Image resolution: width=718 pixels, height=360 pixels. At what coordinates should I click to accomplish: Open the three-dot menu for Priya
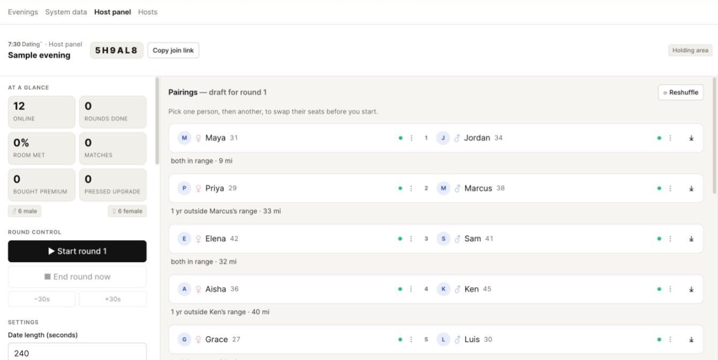(x=412, y=188)
